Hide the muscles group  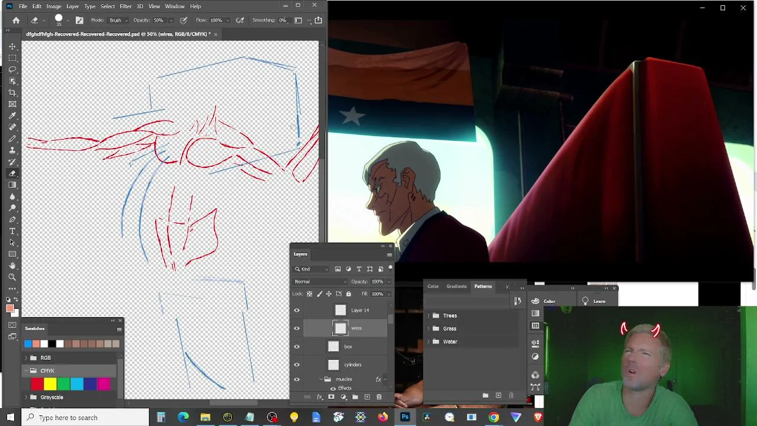click(x=297, y=379)
